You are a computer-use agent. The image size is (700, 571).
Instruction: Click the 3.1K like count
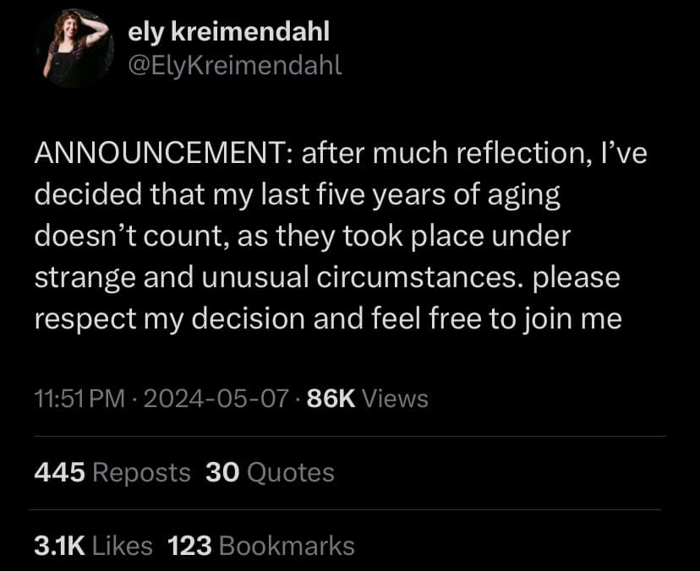click(58, 546)
